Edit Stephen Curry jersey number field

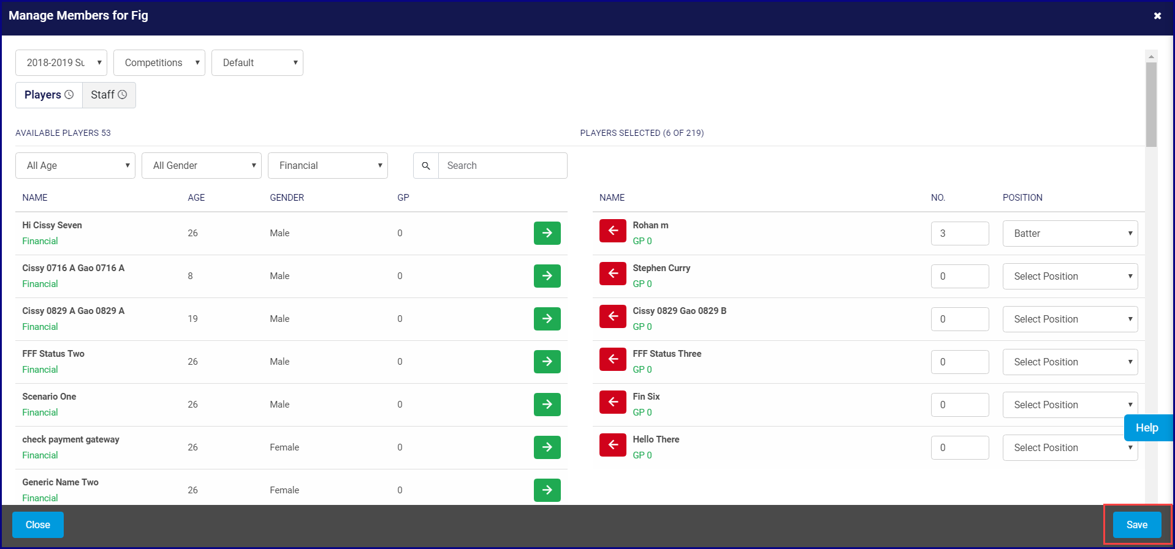960,277
